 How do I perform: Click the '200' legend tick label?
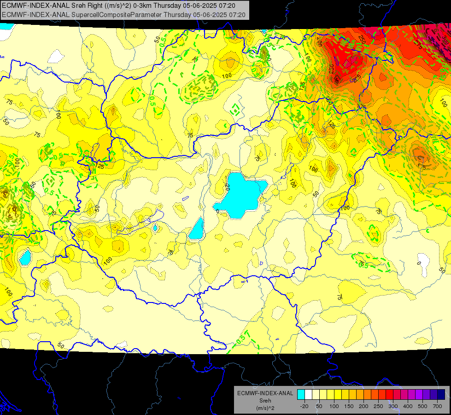pos(363,406)
